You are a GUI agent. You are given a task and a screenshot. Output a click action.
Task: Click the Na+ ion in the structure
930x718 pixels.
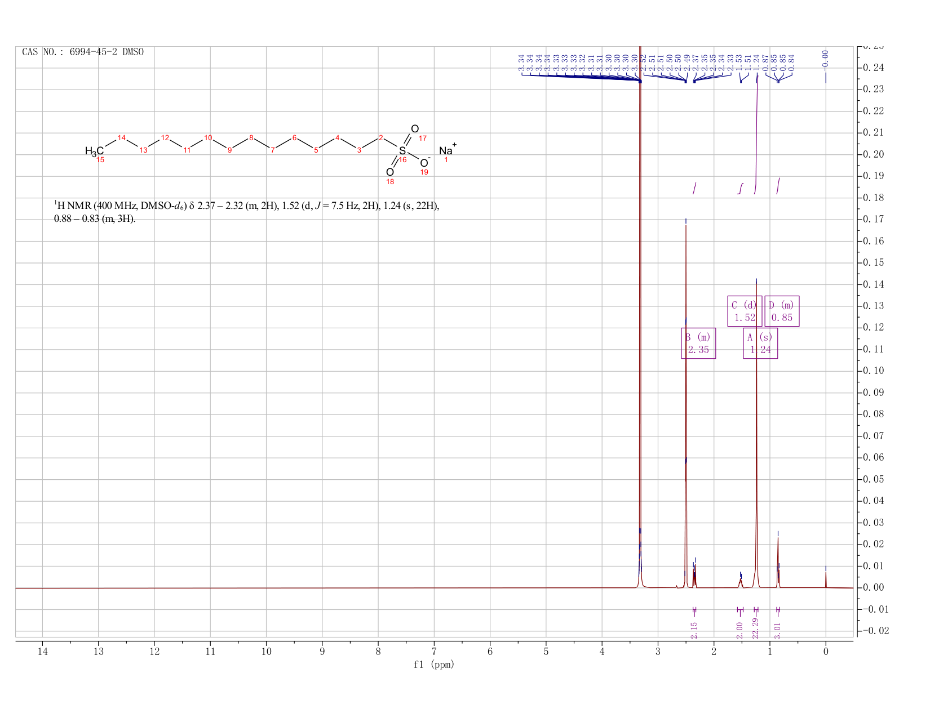[x=448, y=150]
